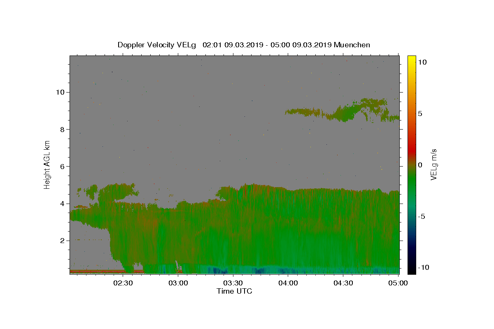Click the colorbar tick label '5'

click(x=420, y=114)
